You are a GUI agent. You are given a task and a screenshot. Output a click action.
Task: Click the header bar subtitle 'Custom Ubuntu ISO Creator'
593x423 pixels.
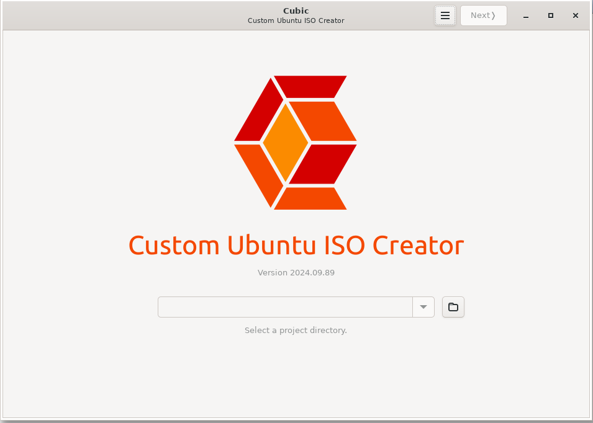(296, 20)
